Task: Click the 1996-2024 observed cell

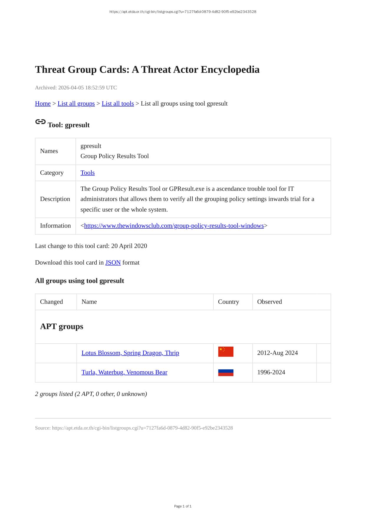Action: pos(271,372)
